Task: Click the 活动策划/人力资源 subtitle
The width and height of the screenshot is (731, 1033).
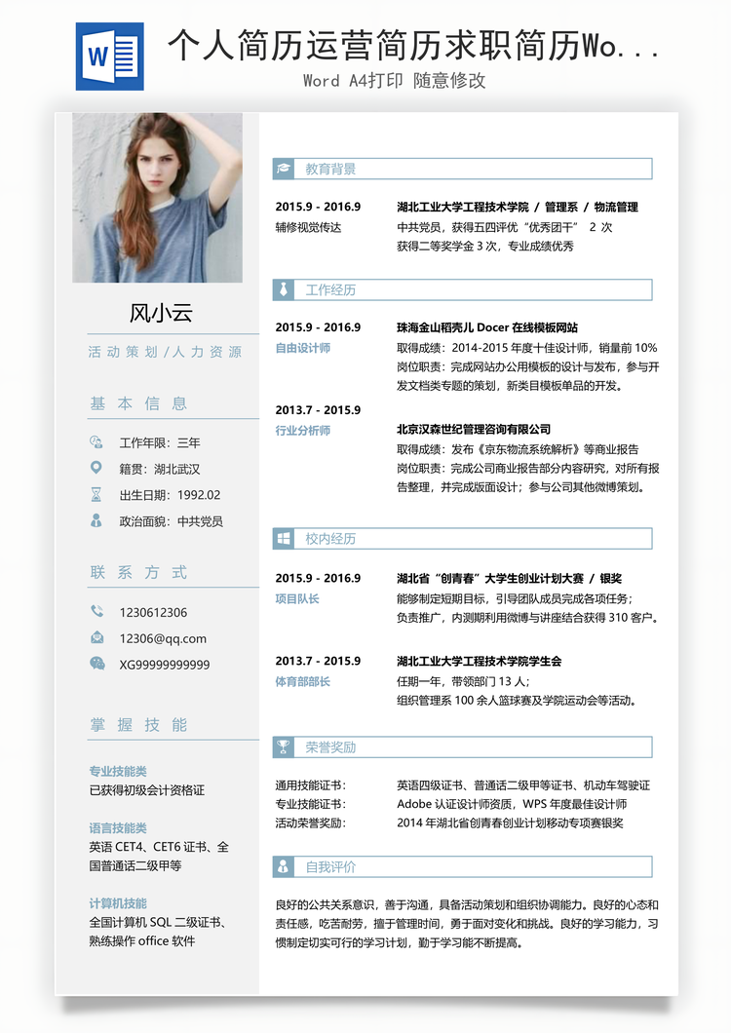Action: 166,352
